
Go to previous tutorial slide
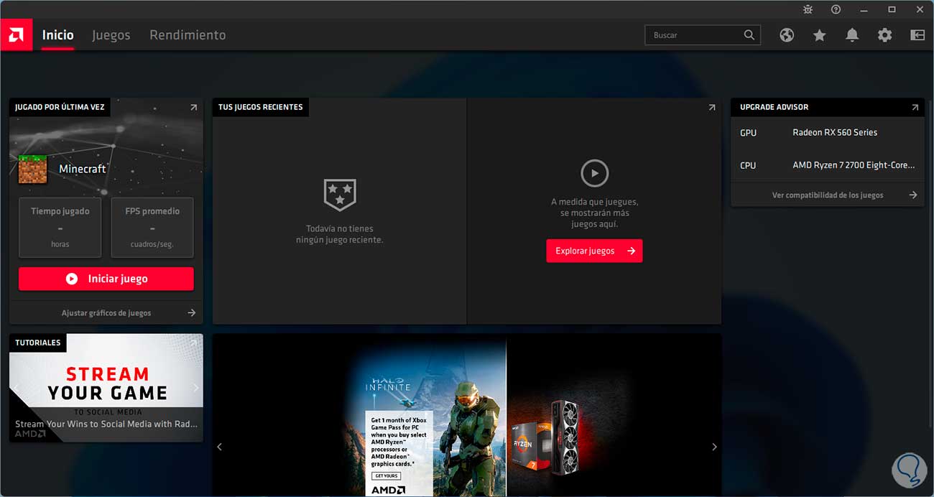[x=17, y=388]
